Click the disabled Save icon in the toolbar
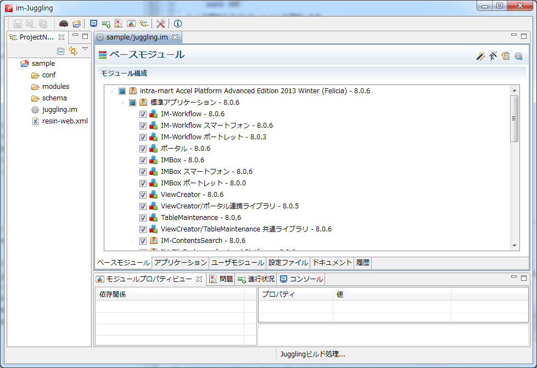Viewport: 537px width, 368px height. 18,24
